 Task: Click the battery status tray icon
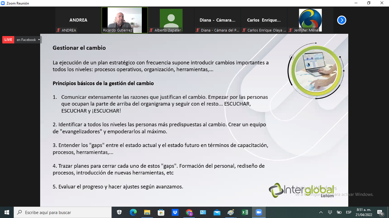(339, 212)
